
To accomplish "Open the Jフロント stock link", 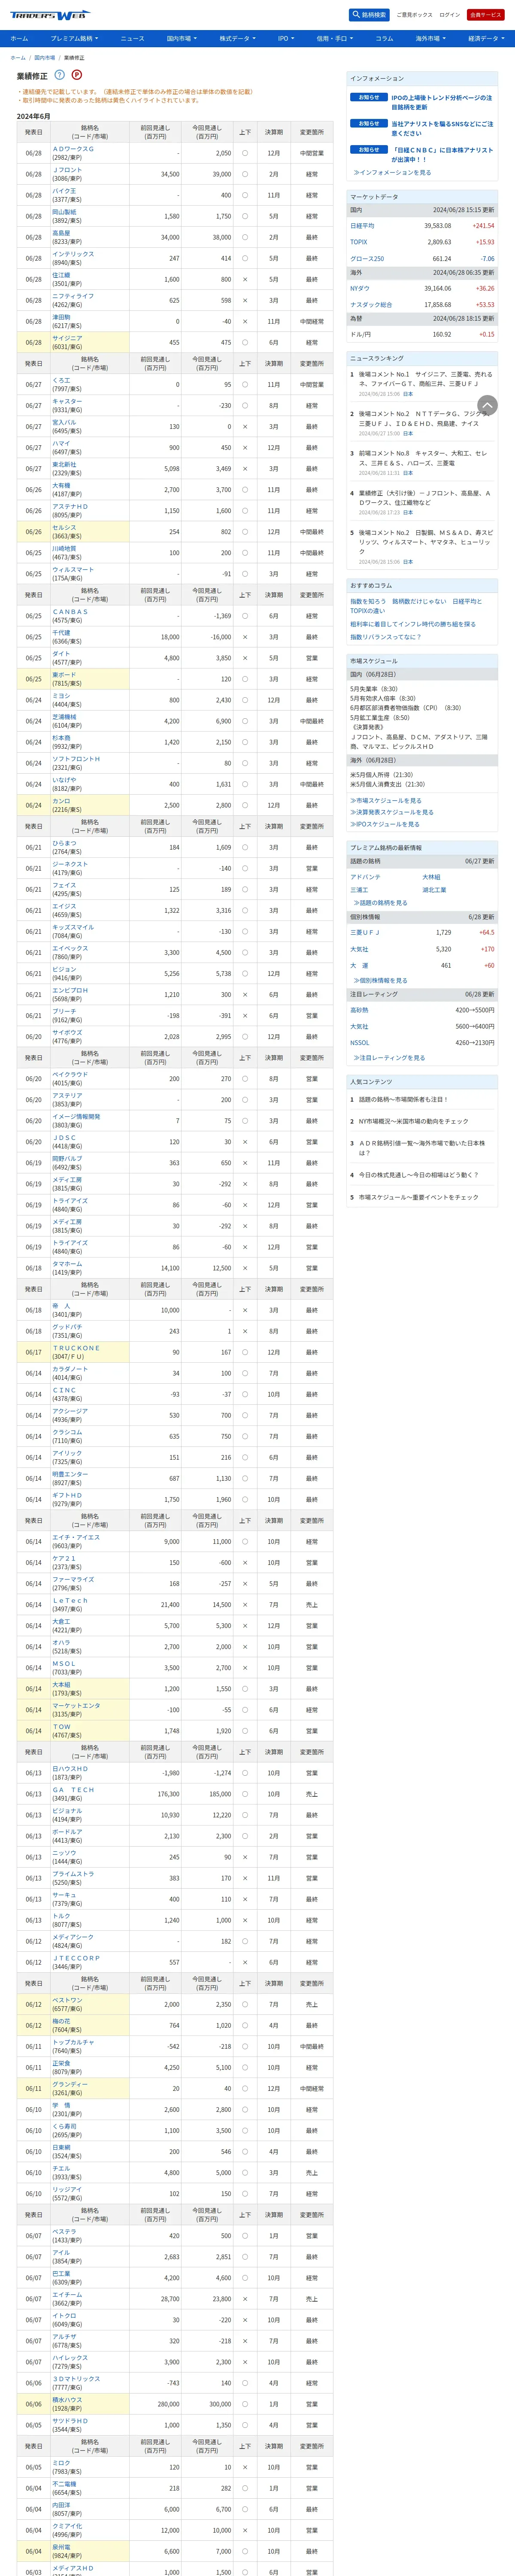I will click(x=68, y=170).
